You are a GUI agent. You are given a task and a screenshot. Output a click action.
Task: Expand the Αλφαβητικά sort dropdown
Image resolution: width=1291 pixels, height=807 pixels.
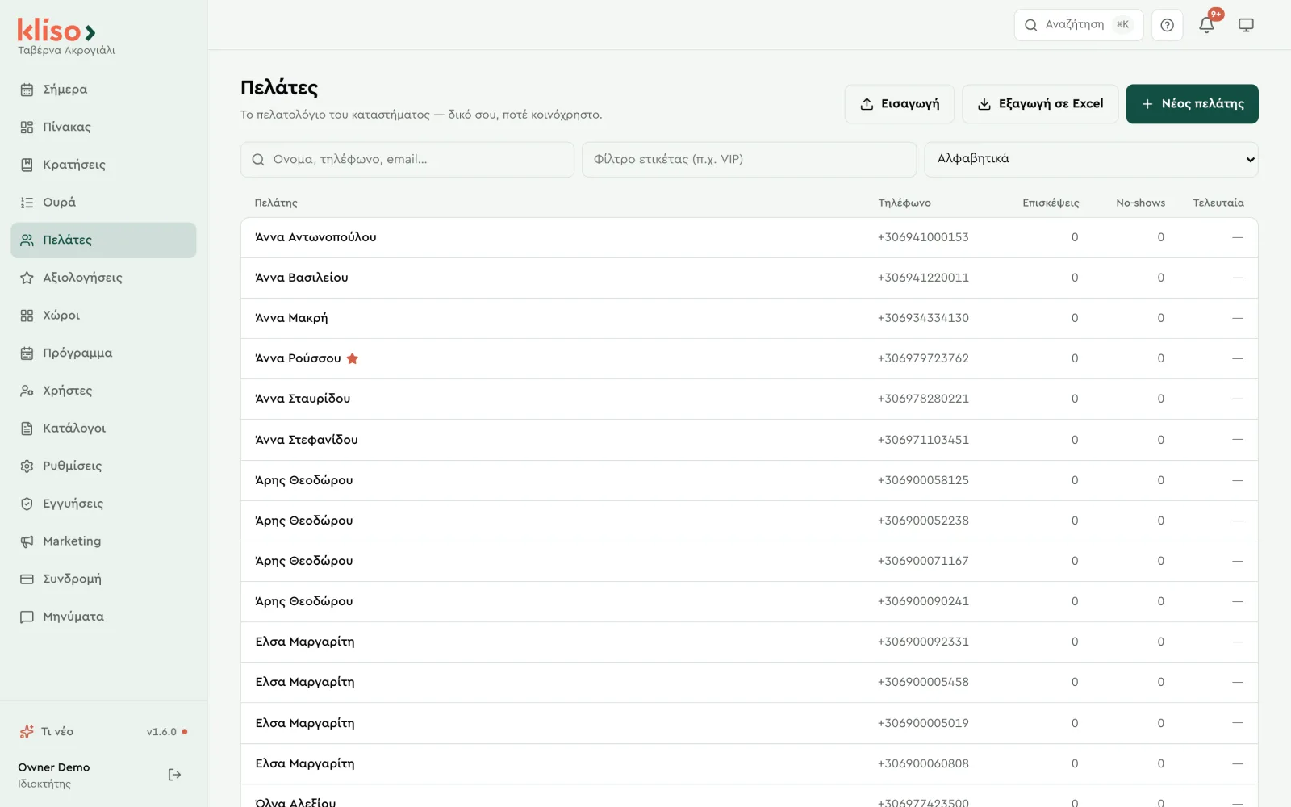pyautogui.click(x=1091, y=159)
